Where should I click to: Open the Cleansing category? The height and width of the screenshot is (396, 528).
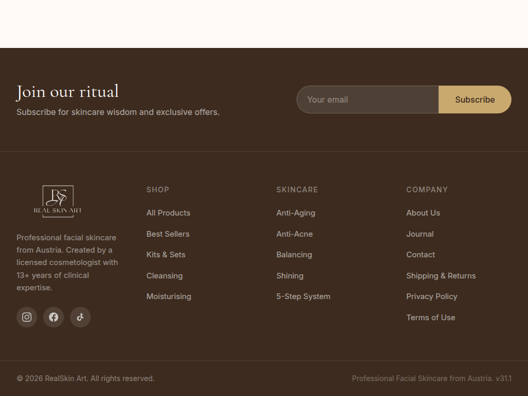coord(164,275)
